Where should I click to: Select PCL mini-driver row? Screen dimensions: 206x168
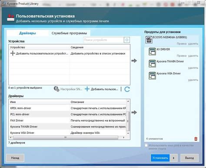click(67, 114)
